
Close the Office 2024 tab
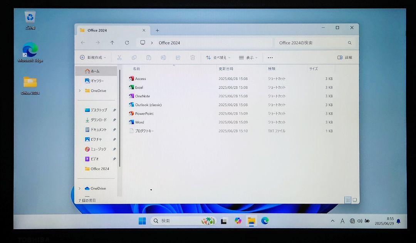[144, 30]
